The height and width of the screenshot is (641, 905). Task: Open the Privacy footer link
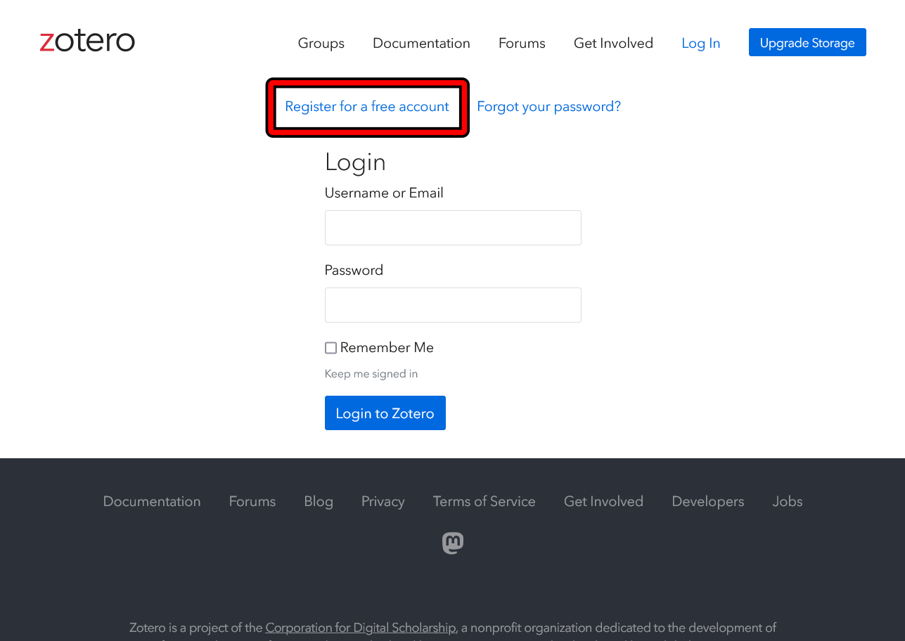click(x=383, y=501)
